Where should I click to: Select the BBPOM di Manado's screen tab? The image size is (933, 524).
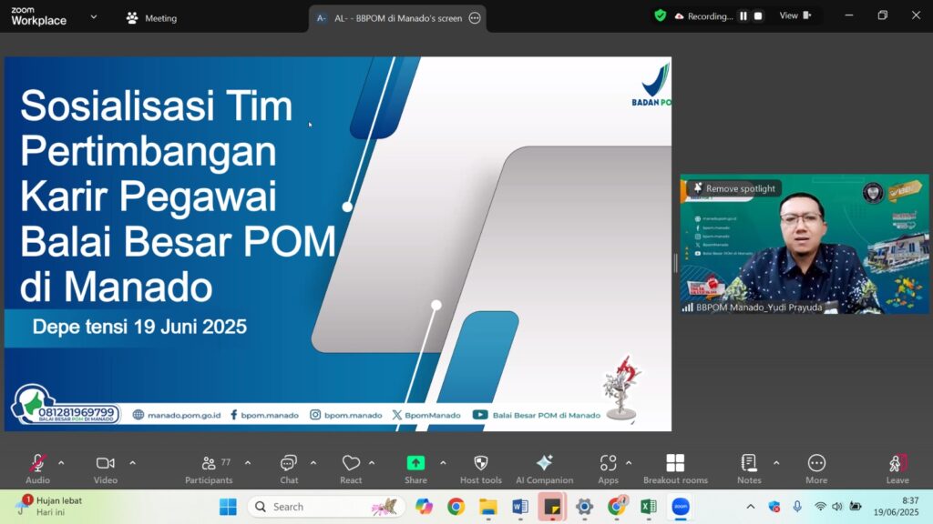pyautogui.click(x=397, y=18)
